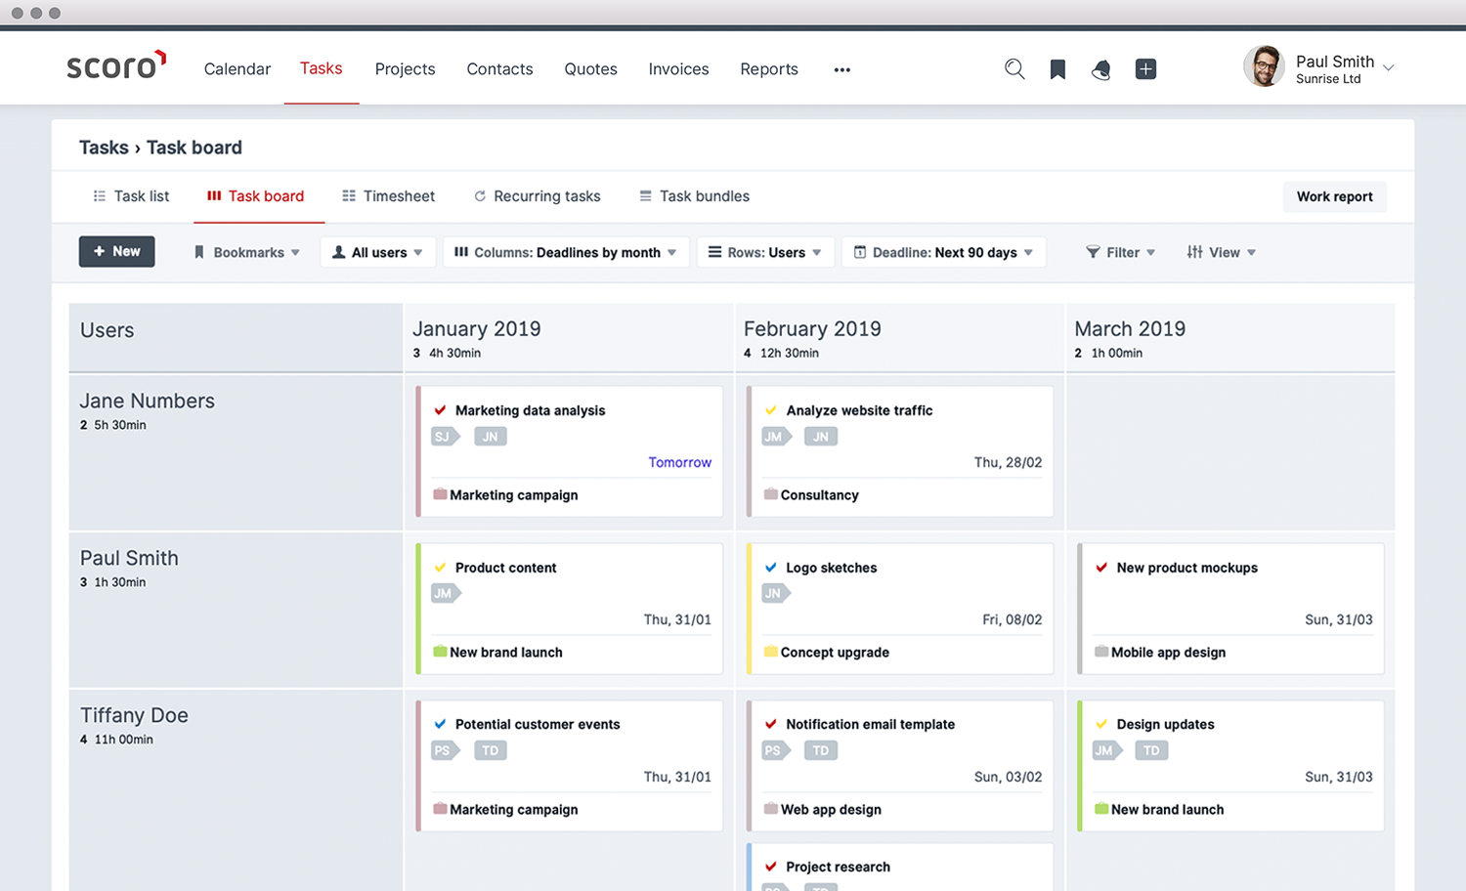Toggle the checkmark on Potential customer events
1466x891 pixels.
coord(440,724)
